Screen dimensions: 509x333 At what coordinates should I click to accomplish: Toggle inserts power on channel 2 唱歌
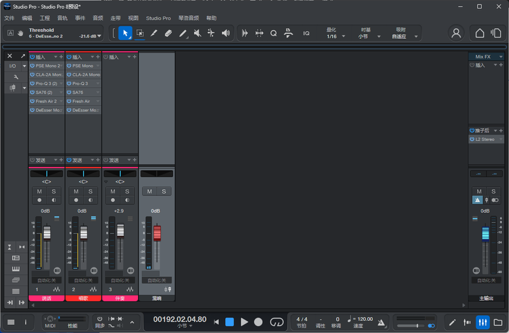[x=69, y=57]
